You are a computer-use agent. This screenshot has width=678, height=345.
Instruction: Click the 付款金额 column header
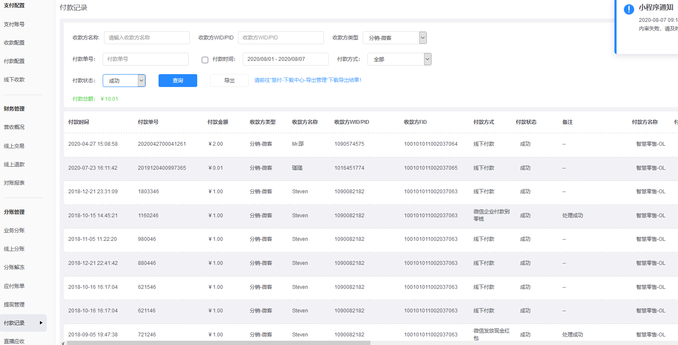point(217,122)
